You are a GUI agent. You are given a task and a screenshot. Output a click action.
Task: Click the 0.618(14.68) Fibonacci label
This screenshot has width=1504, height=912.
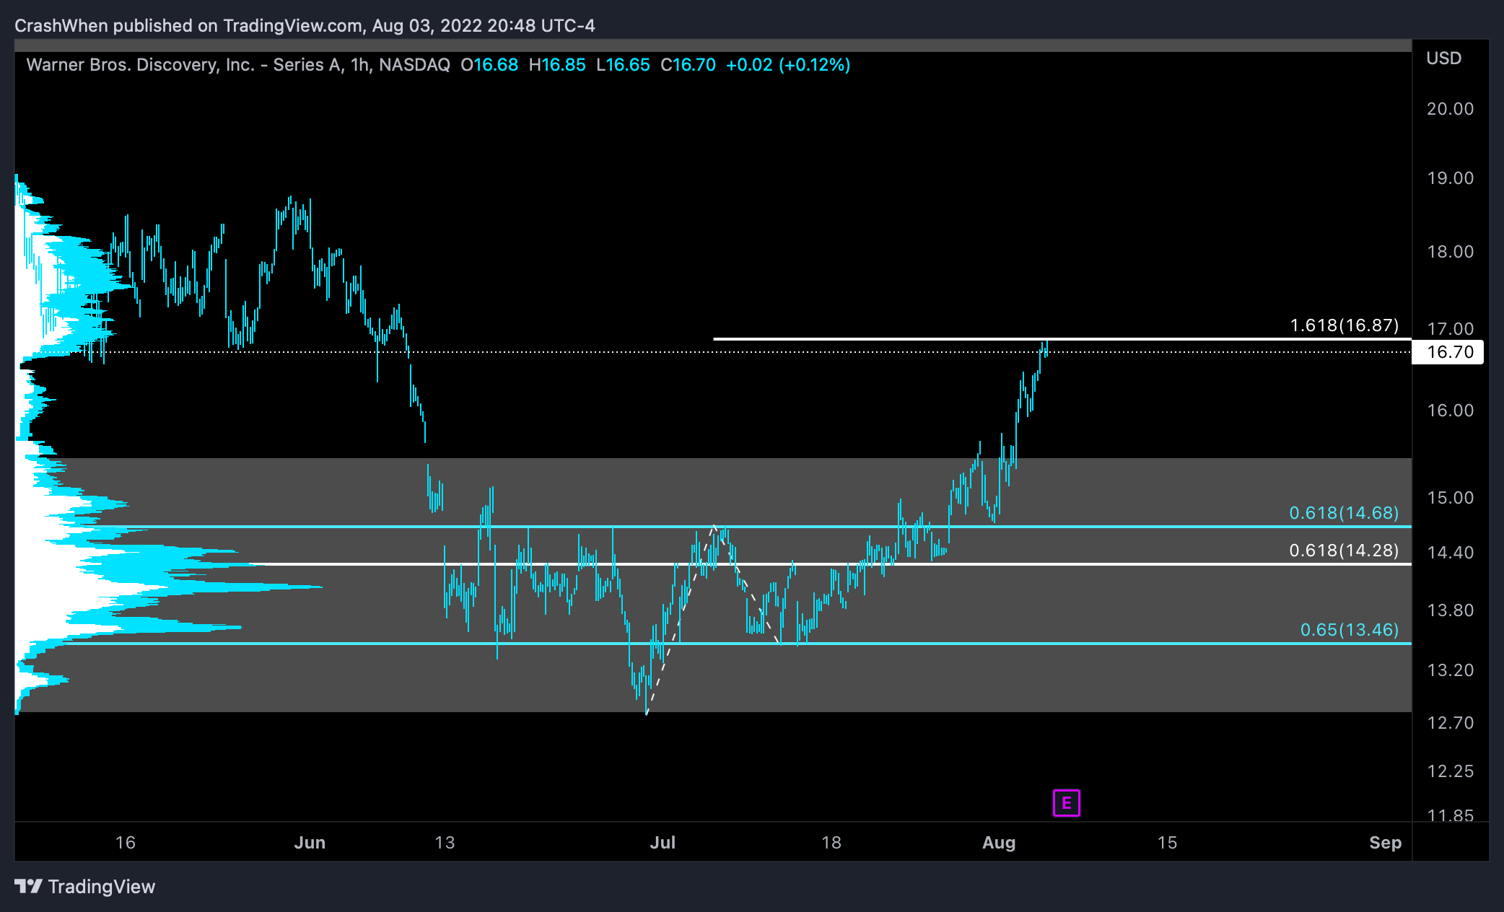pos(1344,513)
